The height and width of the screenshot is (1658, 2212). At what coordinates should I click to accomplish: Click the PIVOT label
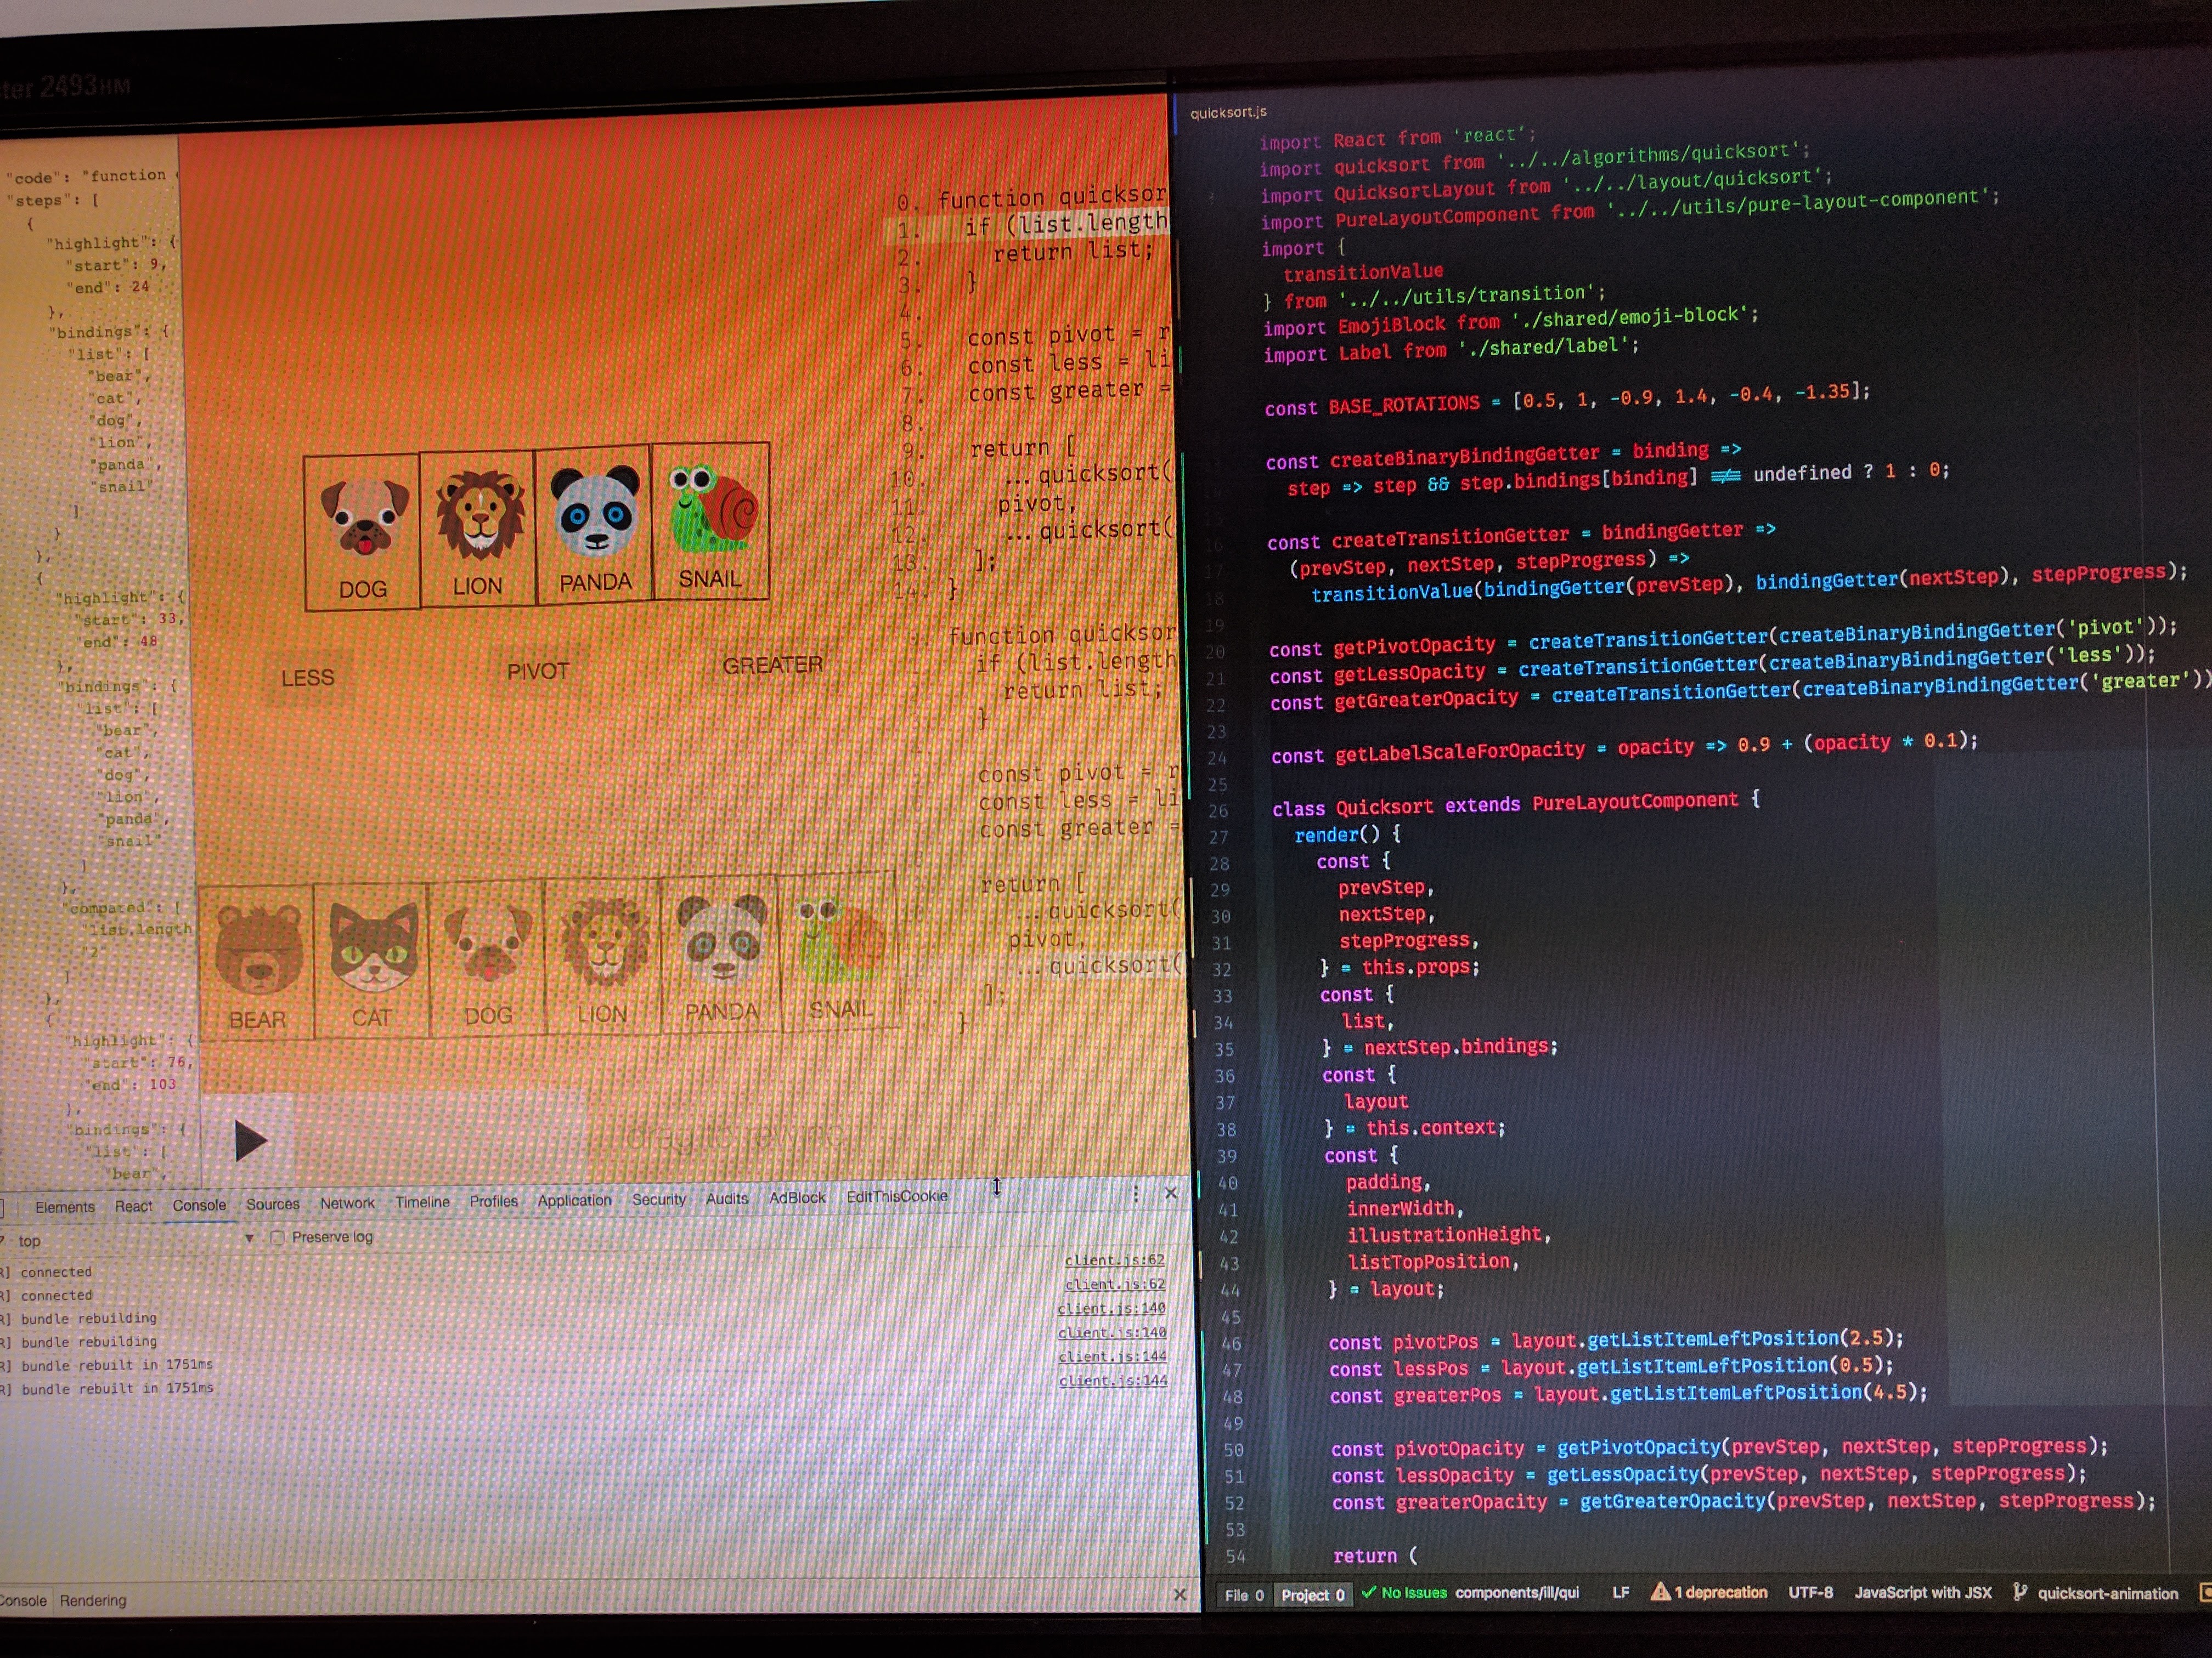(537, 671)
